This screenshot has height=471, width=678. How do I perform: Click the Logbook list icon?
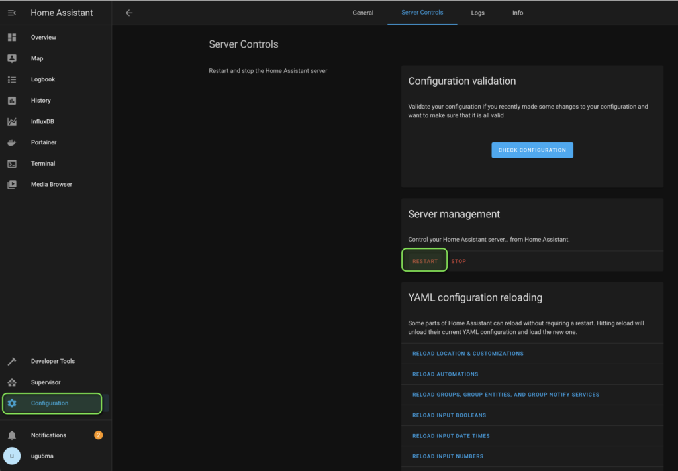(12, 79)
